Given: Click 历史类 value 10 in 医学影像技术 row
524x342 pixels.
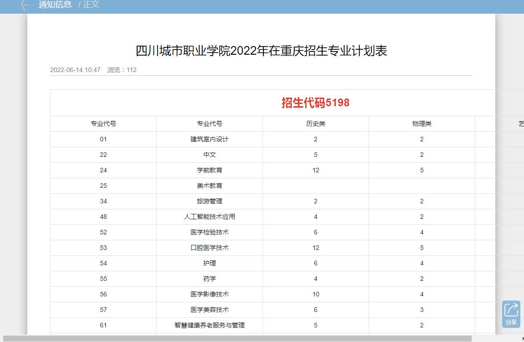Looking at the screenshot, I should [315, 294].
